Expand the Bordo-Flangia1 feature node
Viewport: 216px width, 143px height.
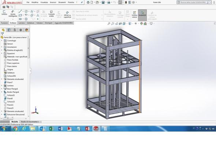[x=2, y=92]
